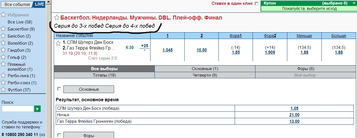
Task: Switch to LIVE tab
Action: 39,5
